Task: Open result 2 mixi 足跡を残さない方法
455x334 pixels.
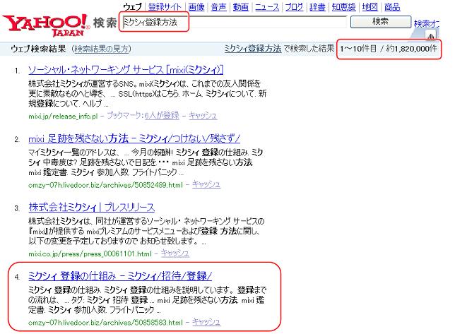Action: [134, 138]
